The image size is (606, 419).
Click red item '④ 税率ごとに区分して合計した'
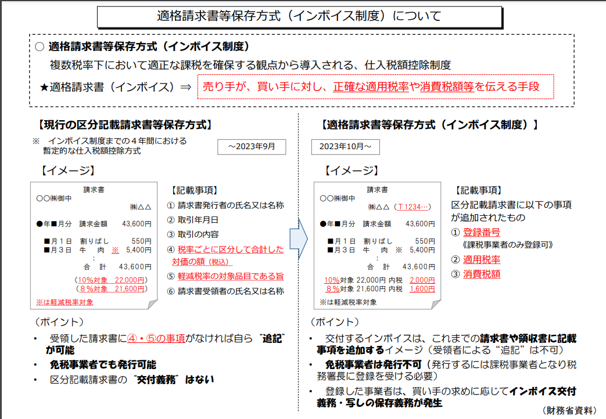[225, 250]
